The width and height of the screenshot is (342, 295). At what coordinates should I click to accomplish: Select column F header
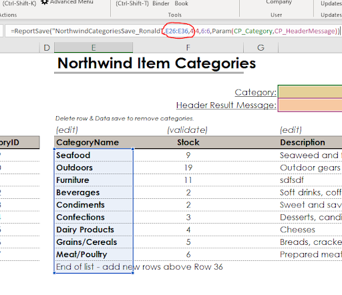coord(188,47)
